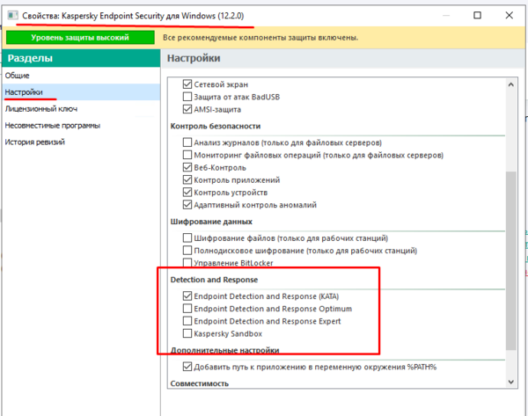Toggle the Контроль устройств checkbox
Viewport: 528px width, 416px height.
click(x=187, y=193)
